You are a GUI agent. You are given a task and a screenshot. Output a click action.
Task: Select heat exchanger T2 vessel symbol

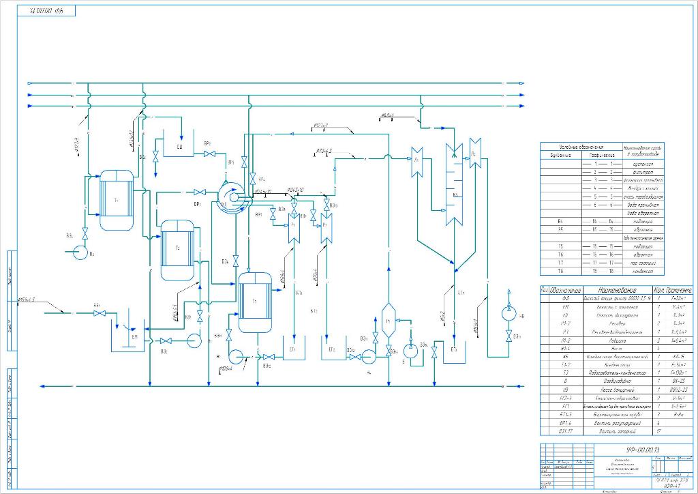point(177,250)
